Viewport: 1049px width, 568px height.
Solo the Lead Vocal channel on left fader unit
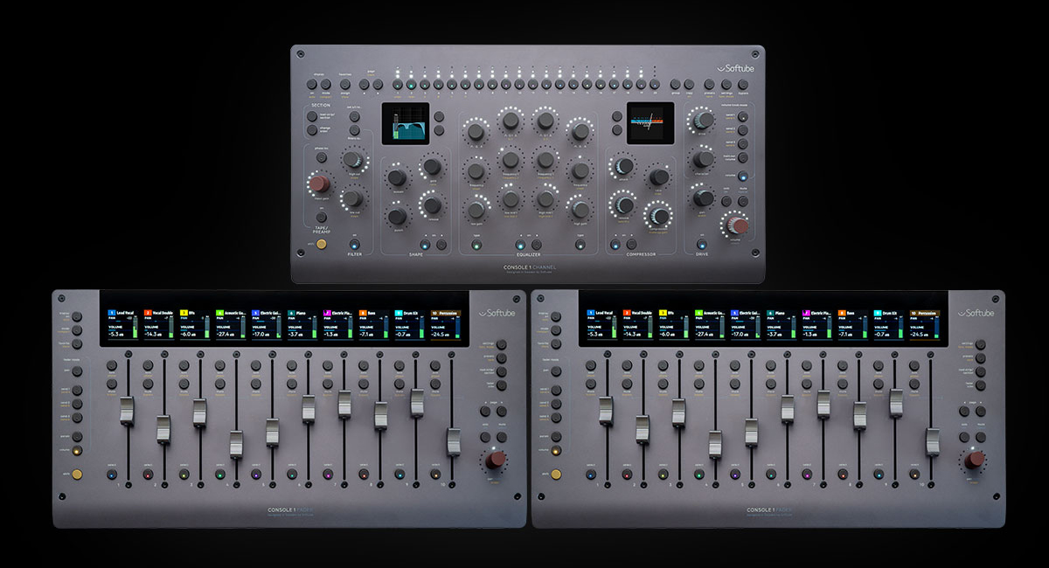[111, 365]
